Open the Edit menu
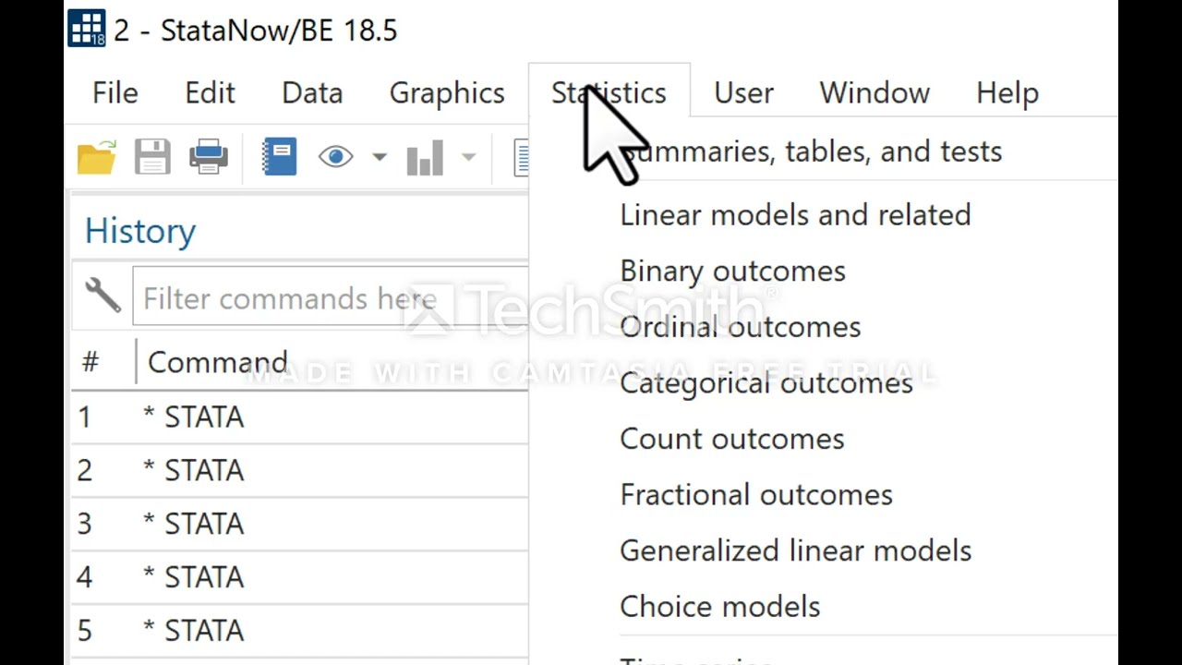This screenshot has height=665, width=1182. pos(210,93)
